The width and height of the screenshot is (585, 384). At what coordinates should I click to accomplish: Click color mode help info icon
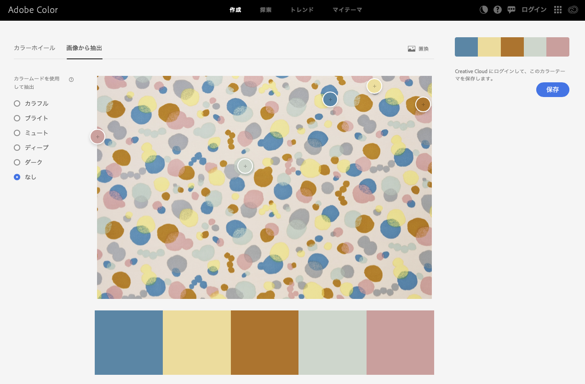coord(71,80)
